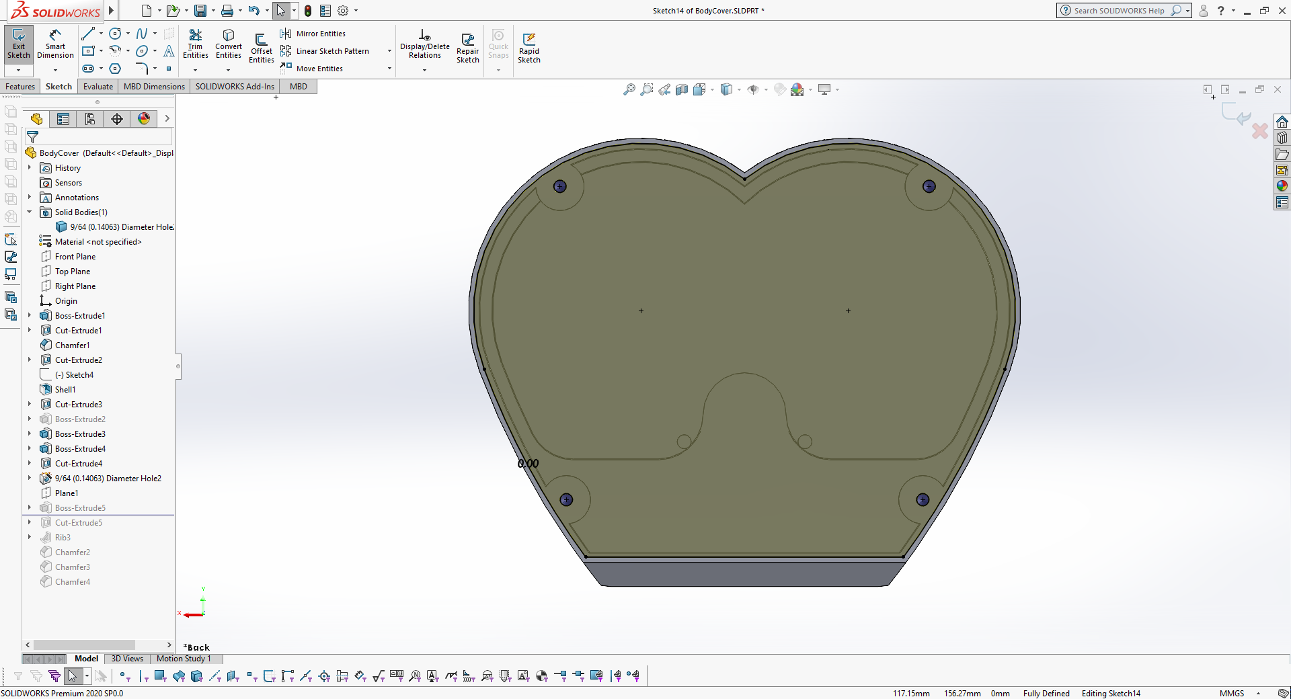Click the Mirror Entities command
Screen dimensions: 1291x699
pos(320,34)
